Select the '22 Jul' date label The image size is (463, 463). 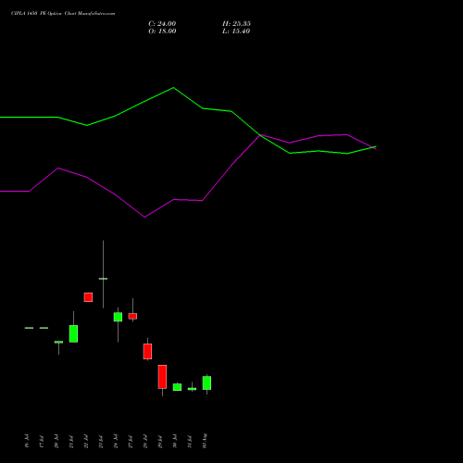pyautogui.click(x=86, y=441)
